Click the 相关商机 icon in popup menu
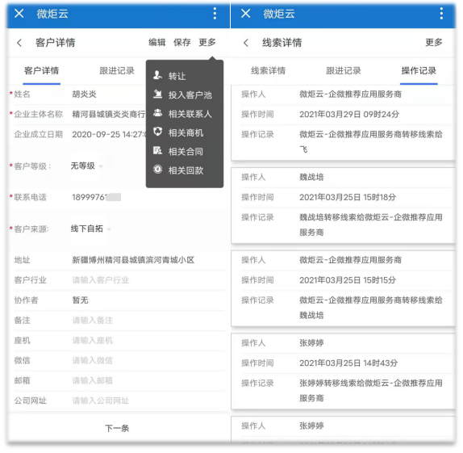 (x=157, y=132)
